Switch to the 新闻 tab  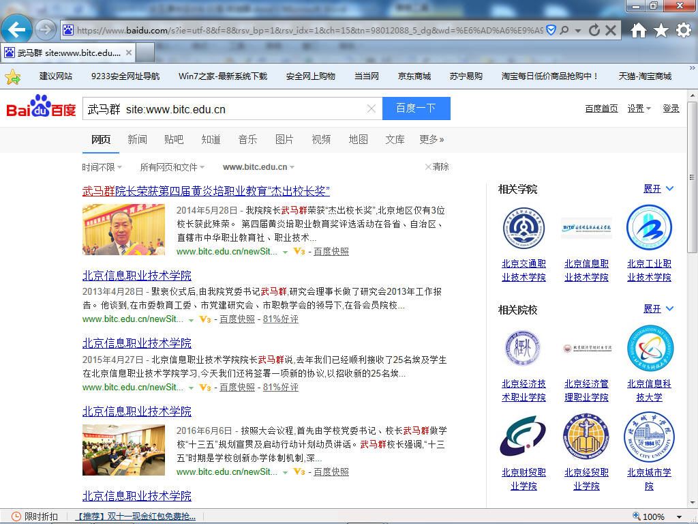pos(137,139)
